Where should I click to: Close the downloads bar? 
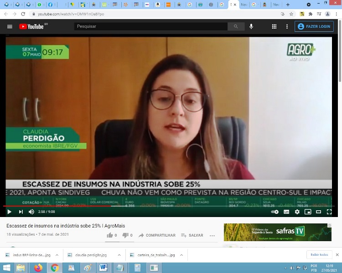pyautogui.click(x=337, y=255)
